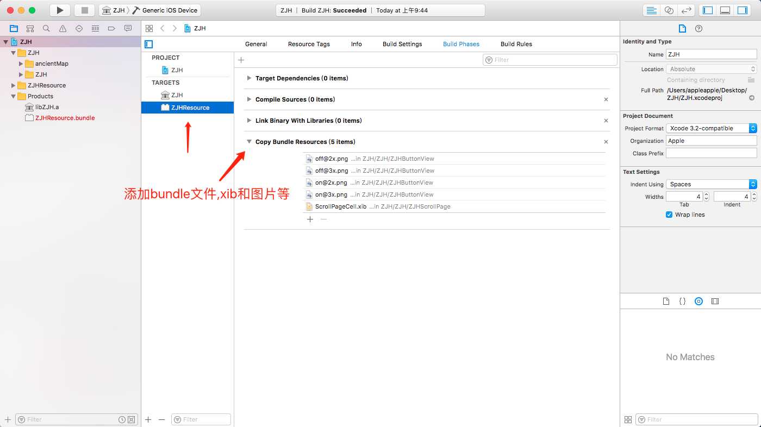Open the file template library
761x427 pixels.
point(666,301)
